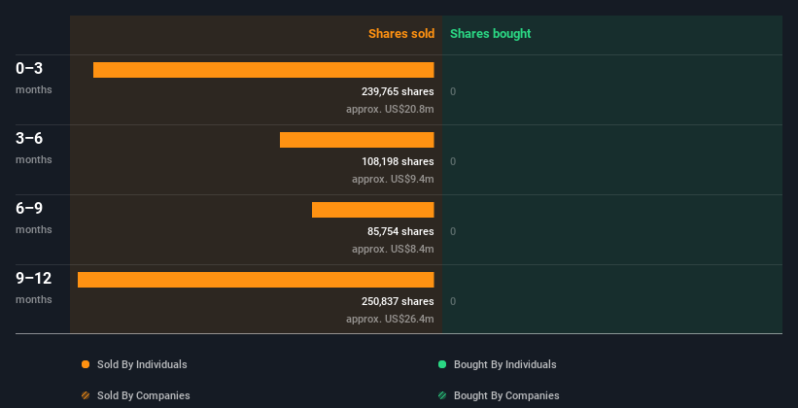Toggle the Sold By Individuals legend label
Screen dimensions: 798x408
[142, 364]
